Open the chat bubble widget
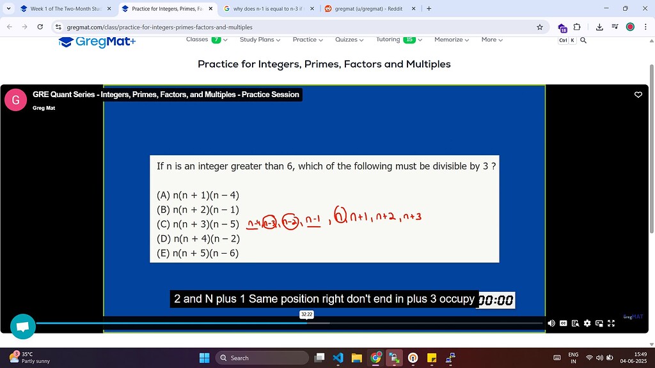The width and height of the screenshot is (655, 368). click(22, 326)
